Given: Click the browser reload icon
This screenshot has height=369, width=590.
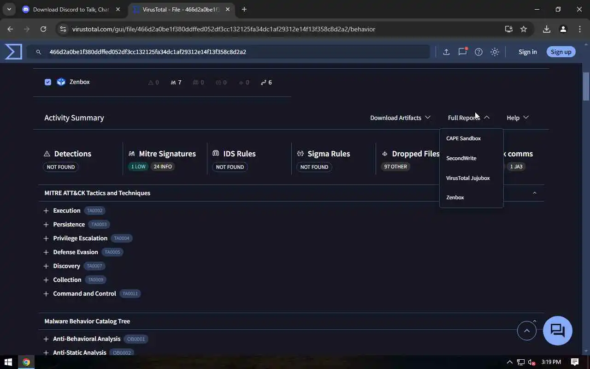Looking at the screenshot, I should click(x=43, y=29).
